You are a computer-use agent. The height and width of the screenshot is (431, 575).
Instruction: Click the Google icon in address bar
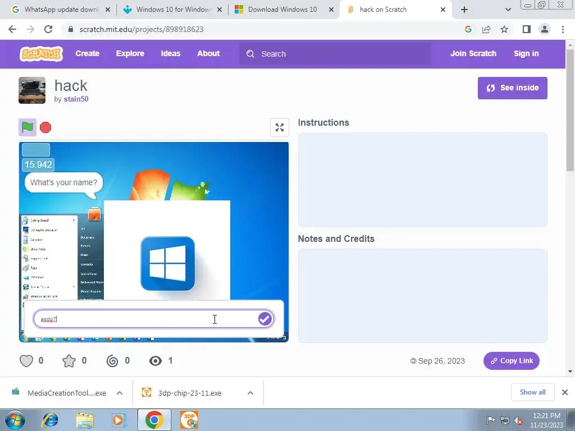tap(468, 29)
